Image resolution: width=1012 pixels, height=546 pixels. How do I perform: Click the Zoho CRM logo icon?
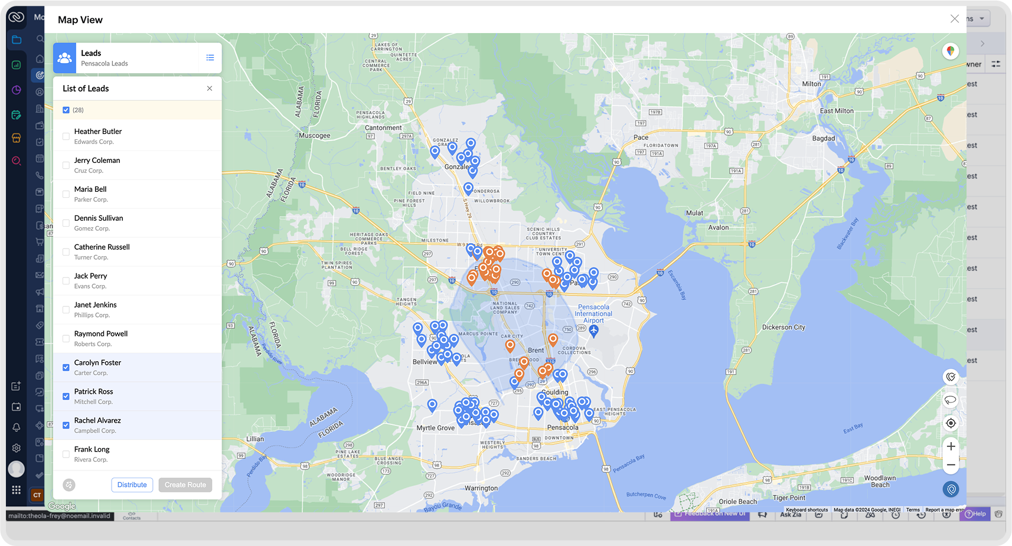click(x=16, y=17)
